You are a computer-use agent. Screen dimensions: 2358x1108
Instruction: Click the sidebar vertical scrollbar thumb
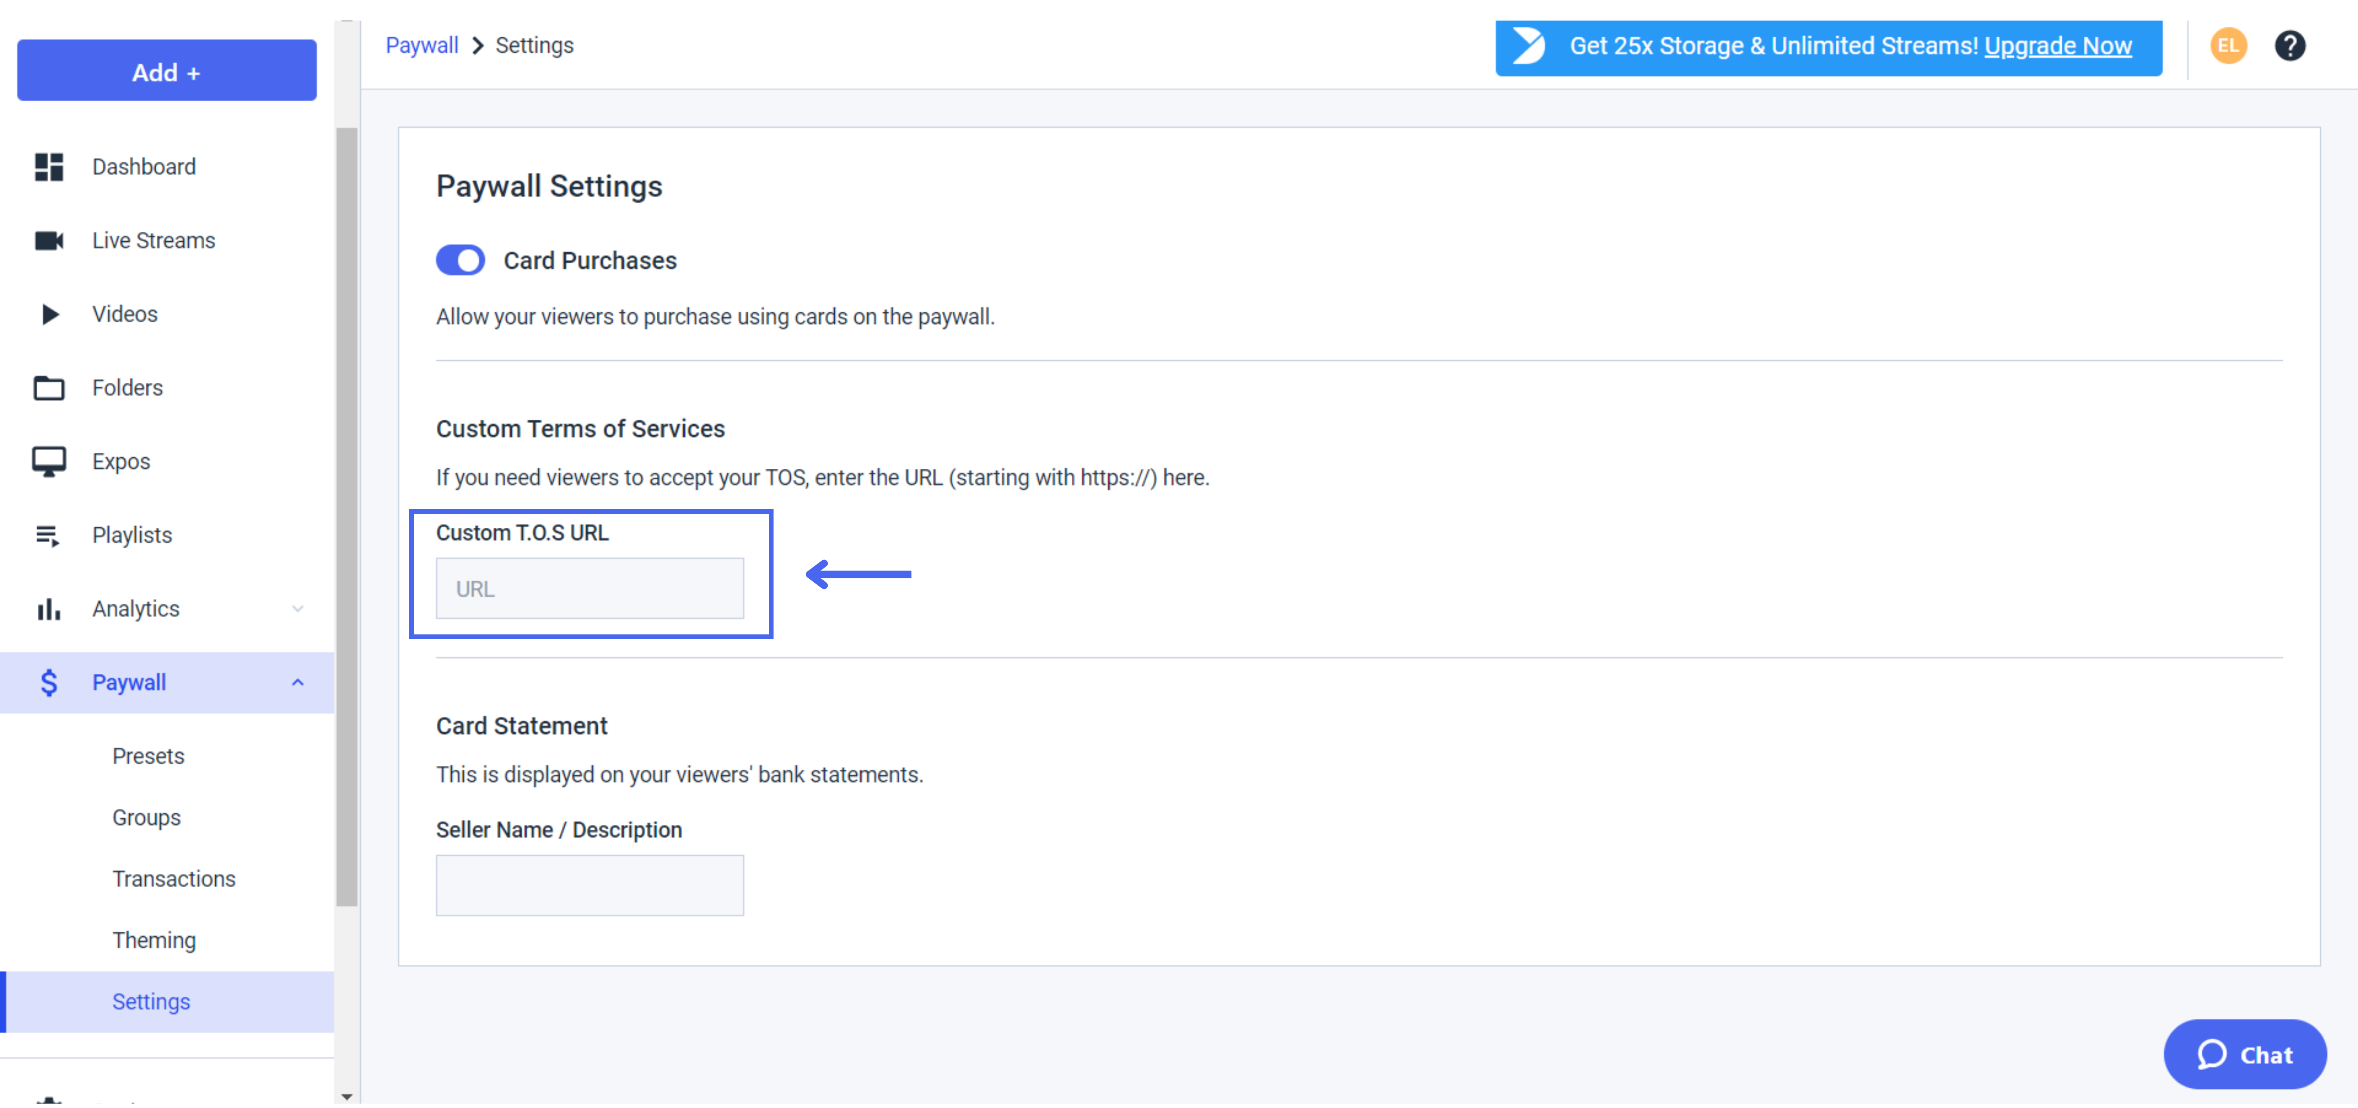347,517
